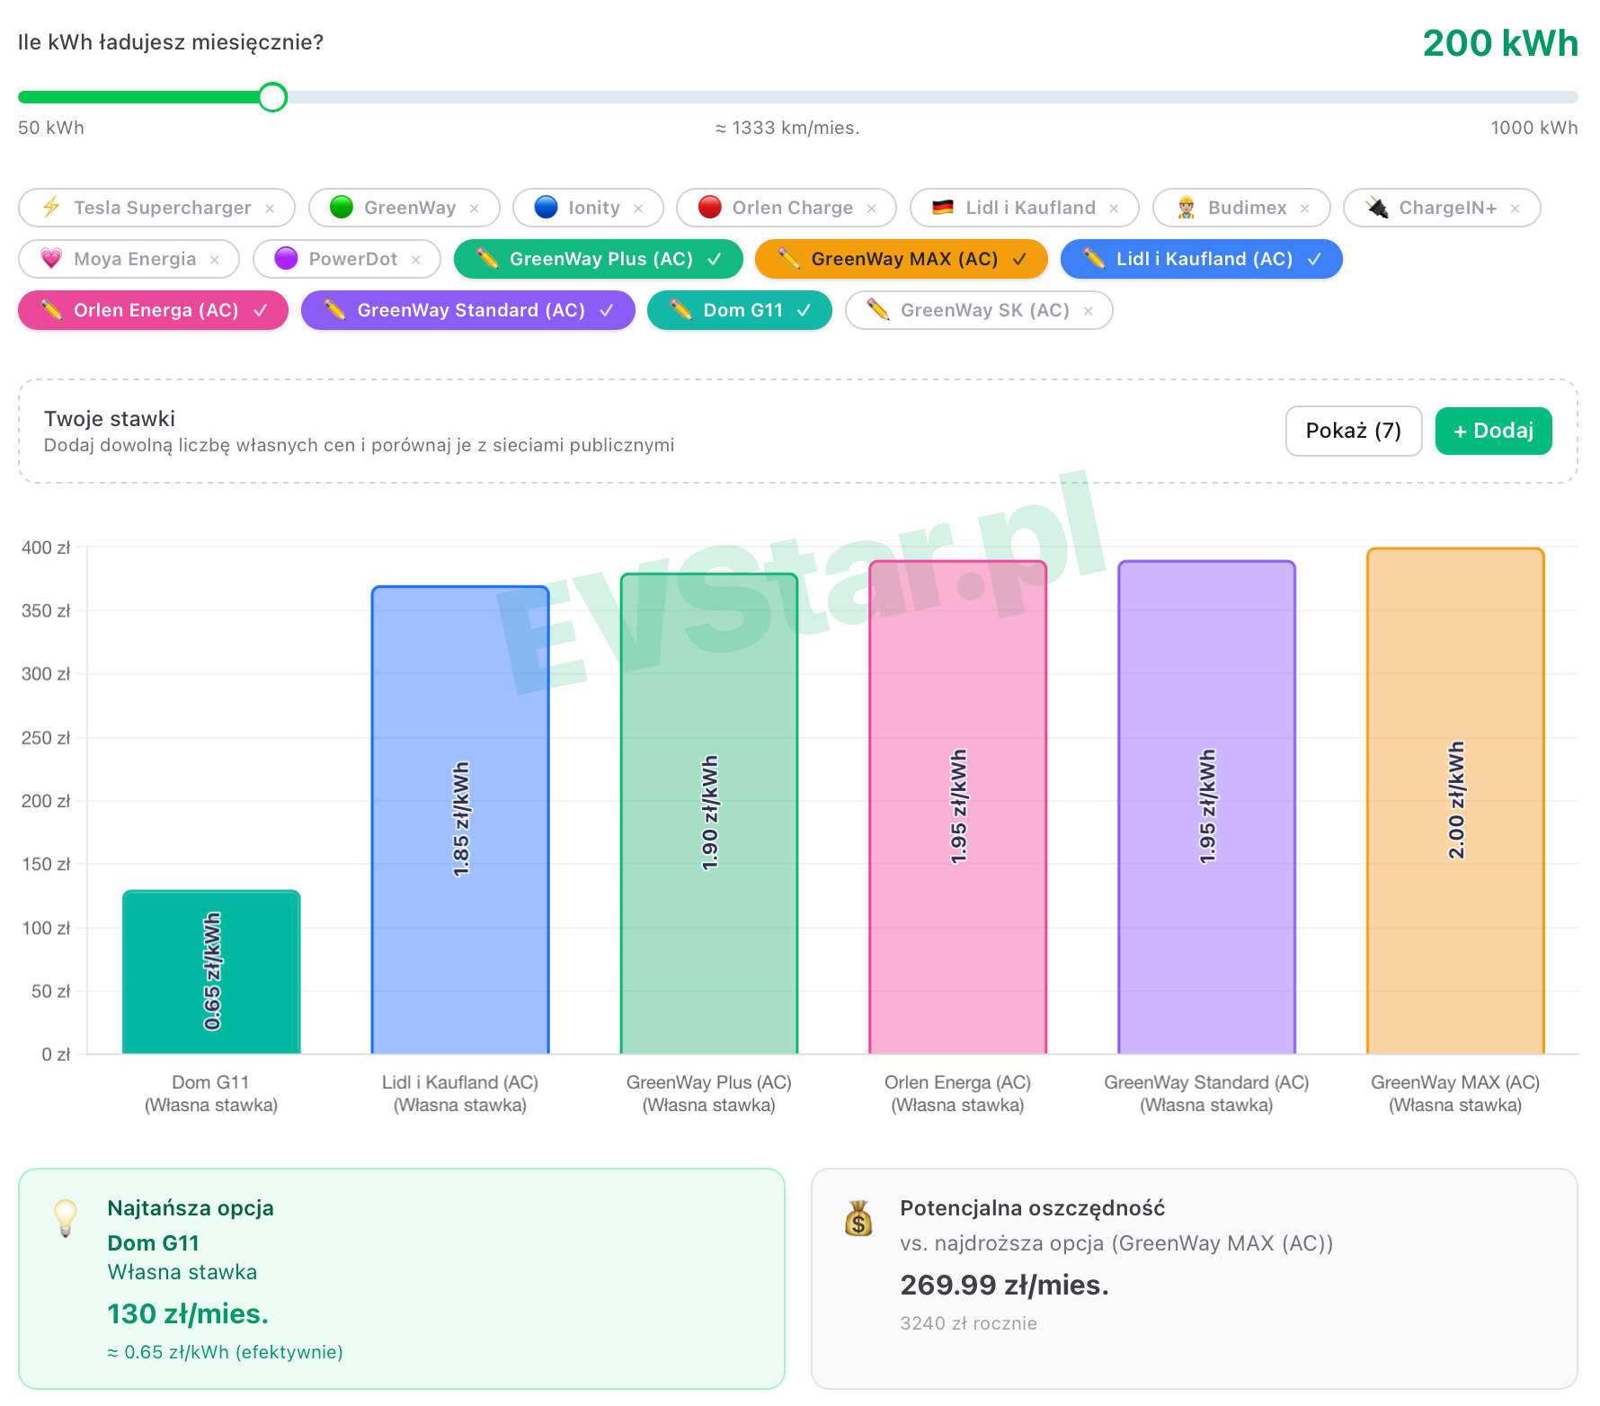Click the pencil icon on GreenWay Plus (AC)

[x=487, y=259]
